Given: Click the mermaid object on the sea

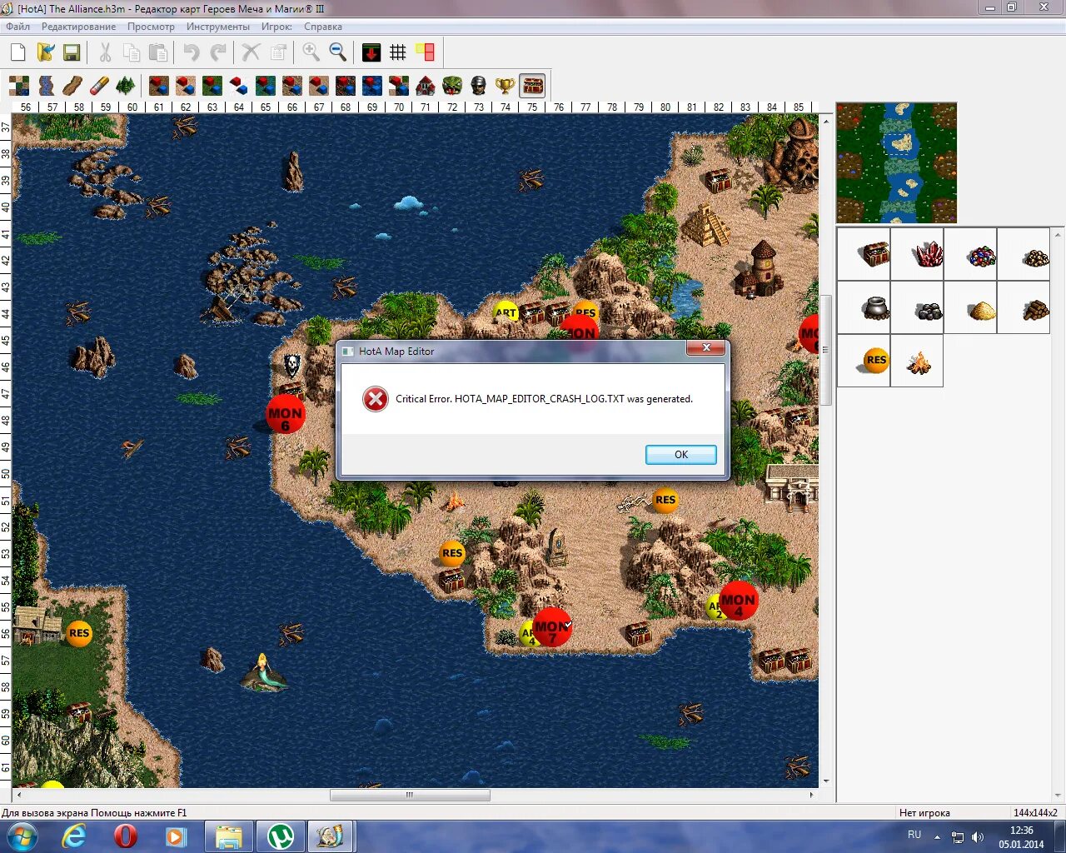Looking at the screenshot, I should [x=264, y=672].
